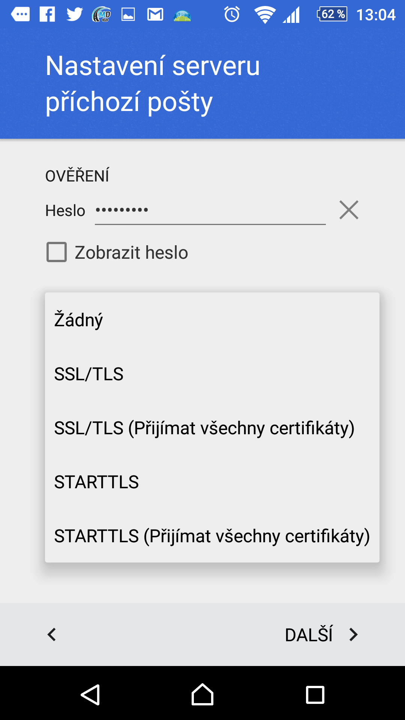Tap the Gmail notification icon
Image resolution: width=405 pixels, height=720 pixels.
click(155, 15)
